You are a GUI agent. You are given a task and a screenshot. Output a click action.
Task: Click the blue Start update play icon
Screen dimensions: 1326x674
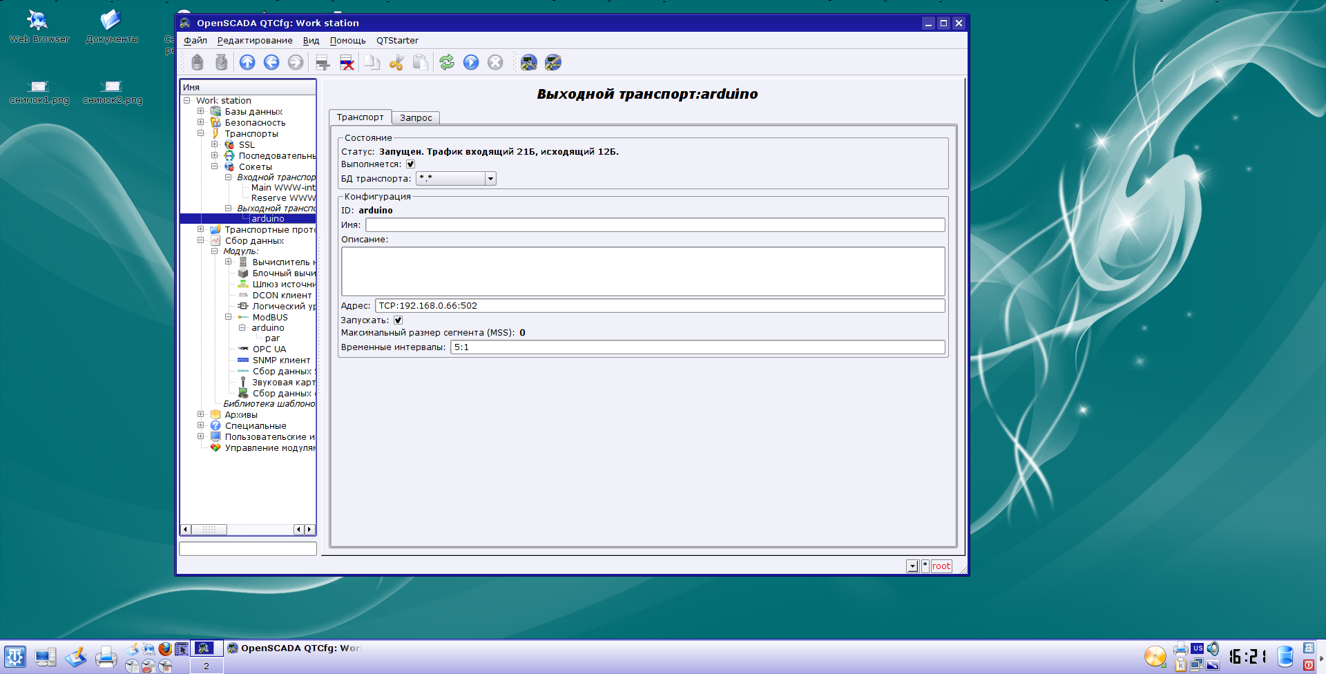[x=471, y=63]
